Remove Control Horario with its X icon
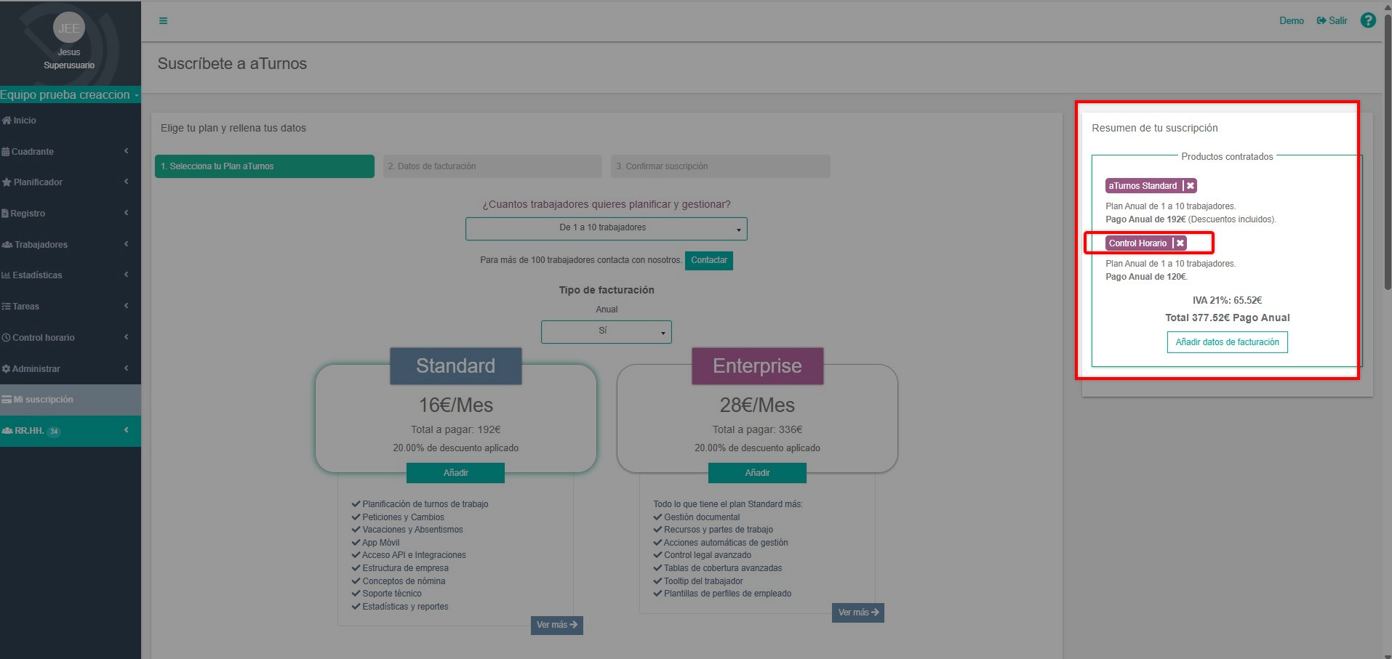 point(1180,243)
